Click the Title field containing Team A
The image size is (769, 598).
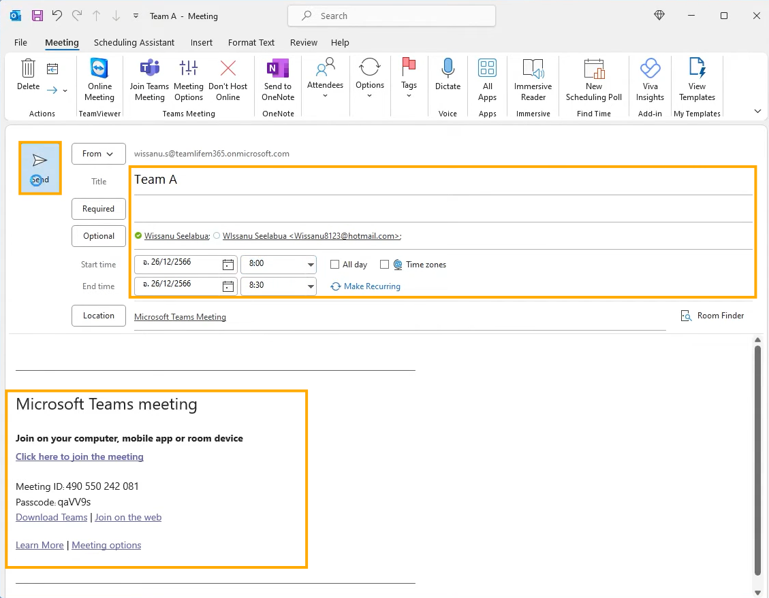tap(443, 180)
